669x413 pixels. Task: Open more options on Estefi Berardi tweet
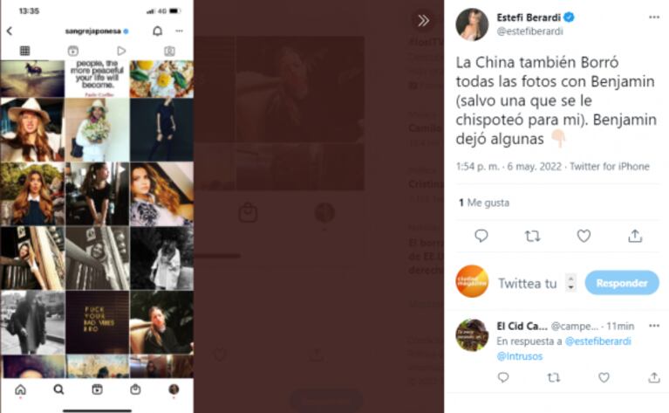pos(653,17)
